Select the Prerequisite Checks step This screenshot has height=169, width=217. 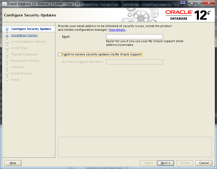25,61
